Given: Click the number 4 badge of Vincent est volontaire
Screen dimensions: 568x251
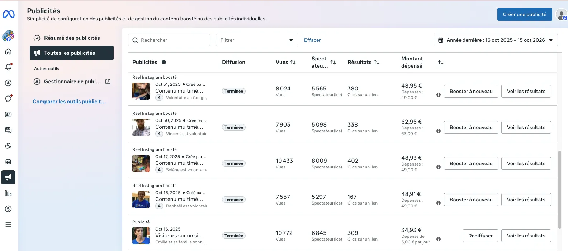Looking at the screenshot, I should pyautogui.click(x=159, y=134).
